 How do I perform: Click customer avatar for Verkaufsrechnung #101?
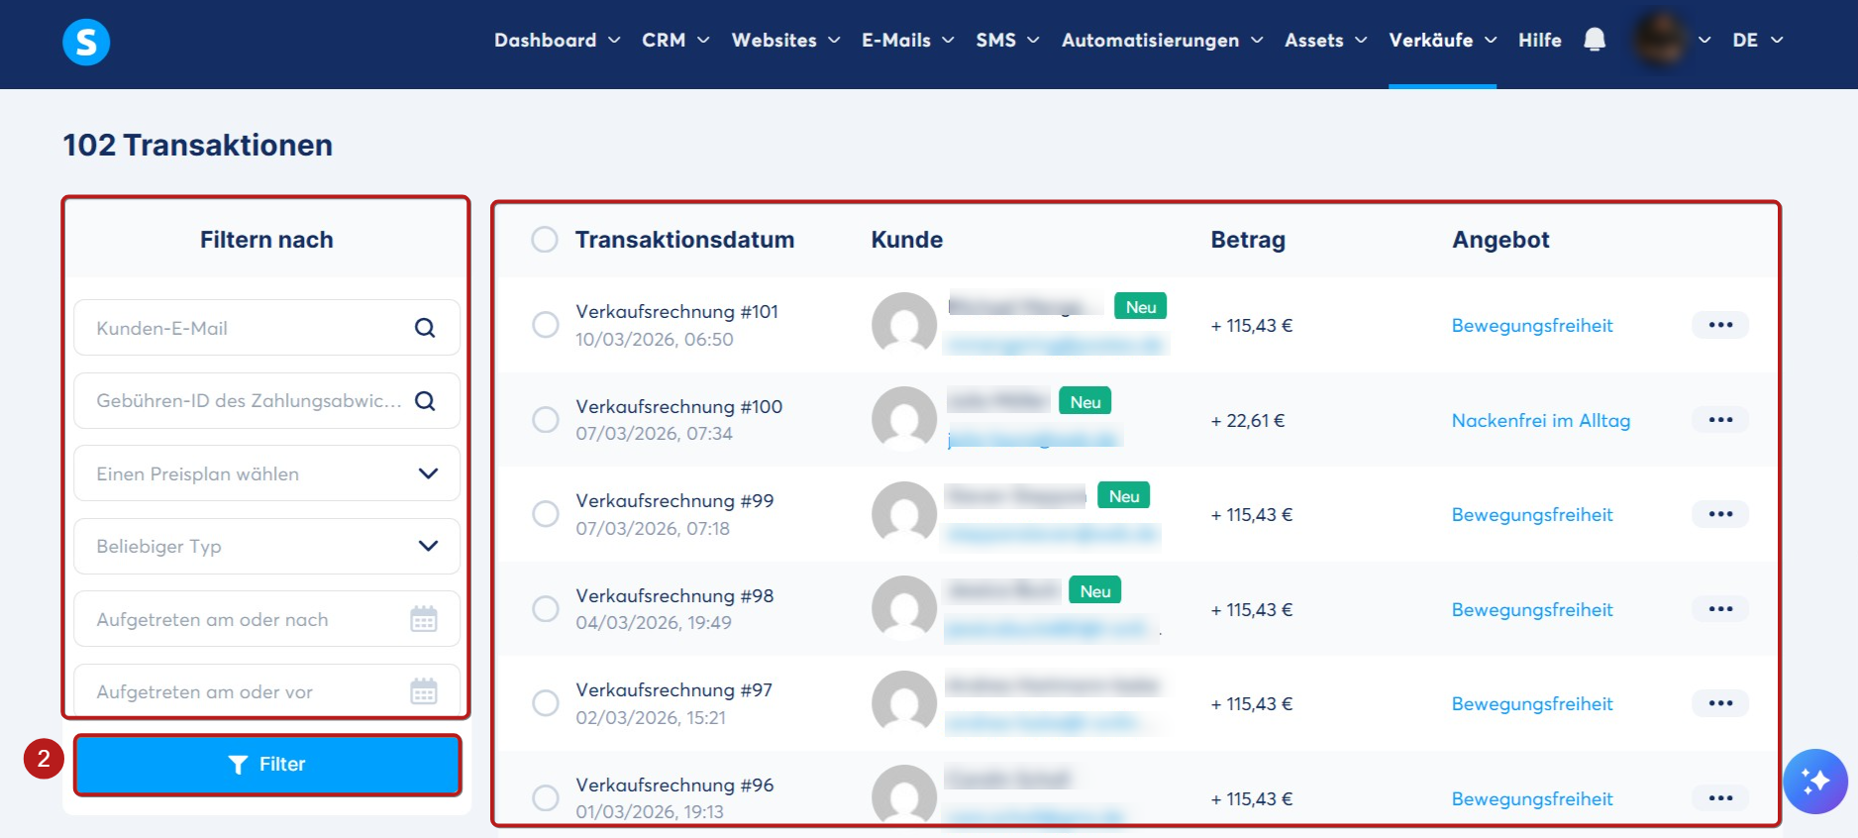tap(904, 325)
